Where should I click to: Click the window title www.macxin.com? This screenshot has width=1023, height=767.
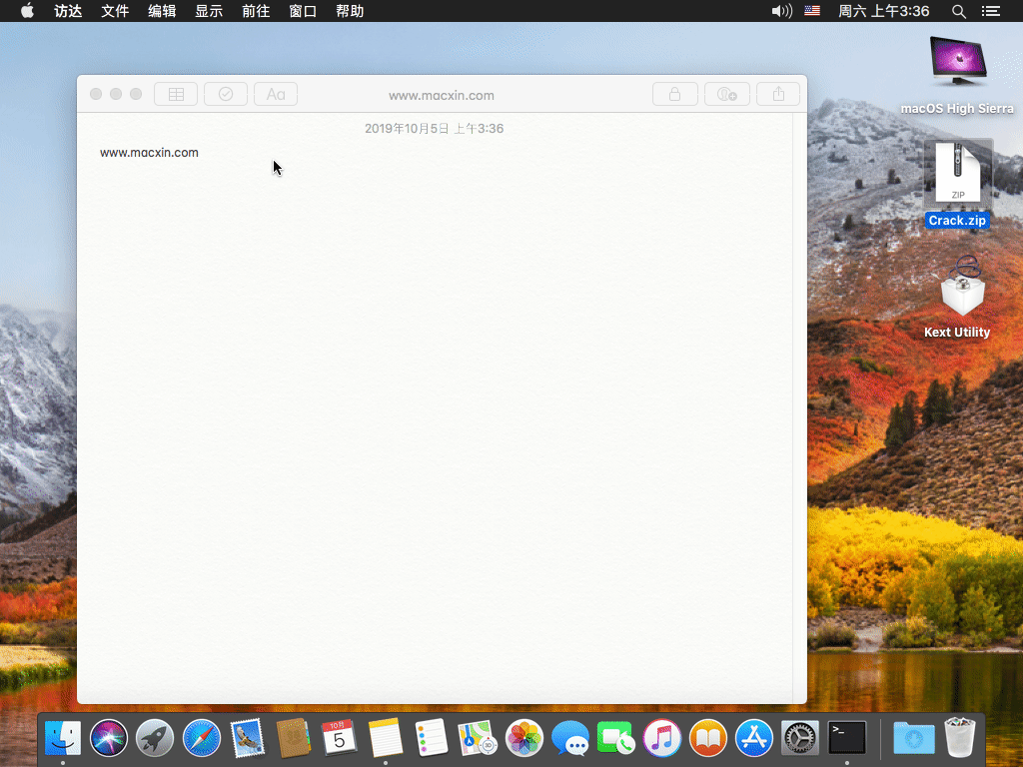(x=441, y=95)
